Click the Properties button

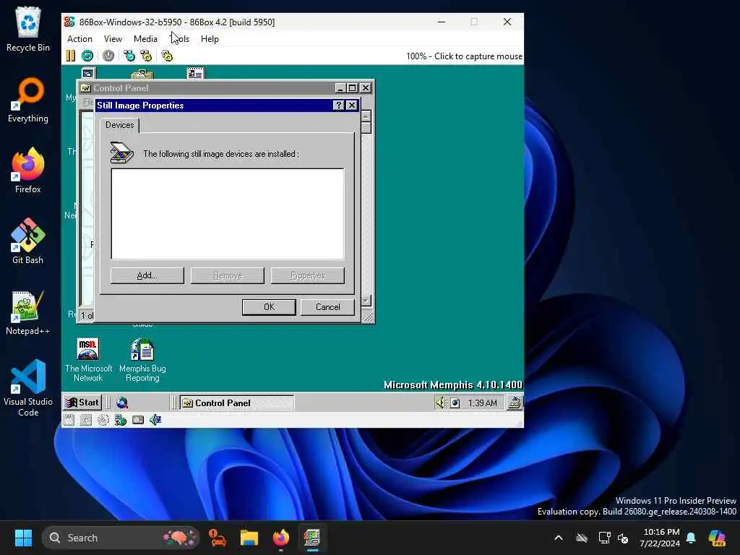tap(308, 275)
